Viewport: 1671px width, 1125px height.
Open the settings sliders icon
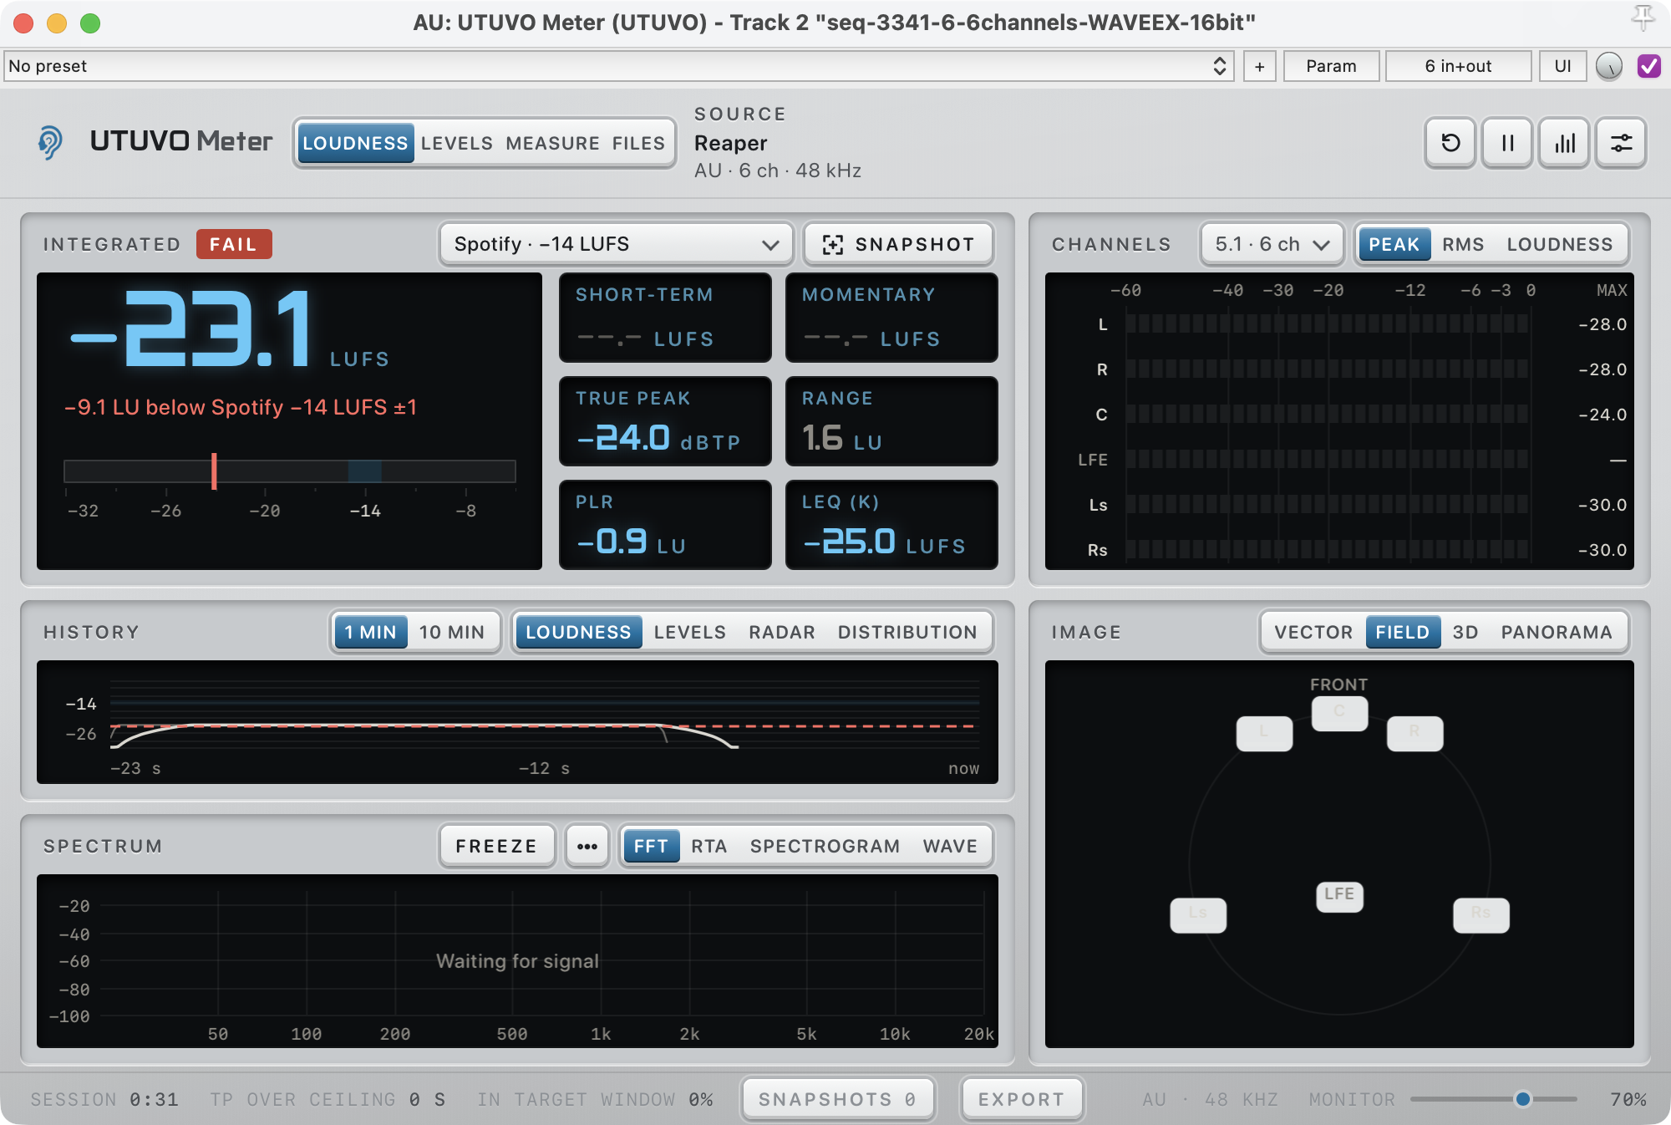(x=1621, y=143)
